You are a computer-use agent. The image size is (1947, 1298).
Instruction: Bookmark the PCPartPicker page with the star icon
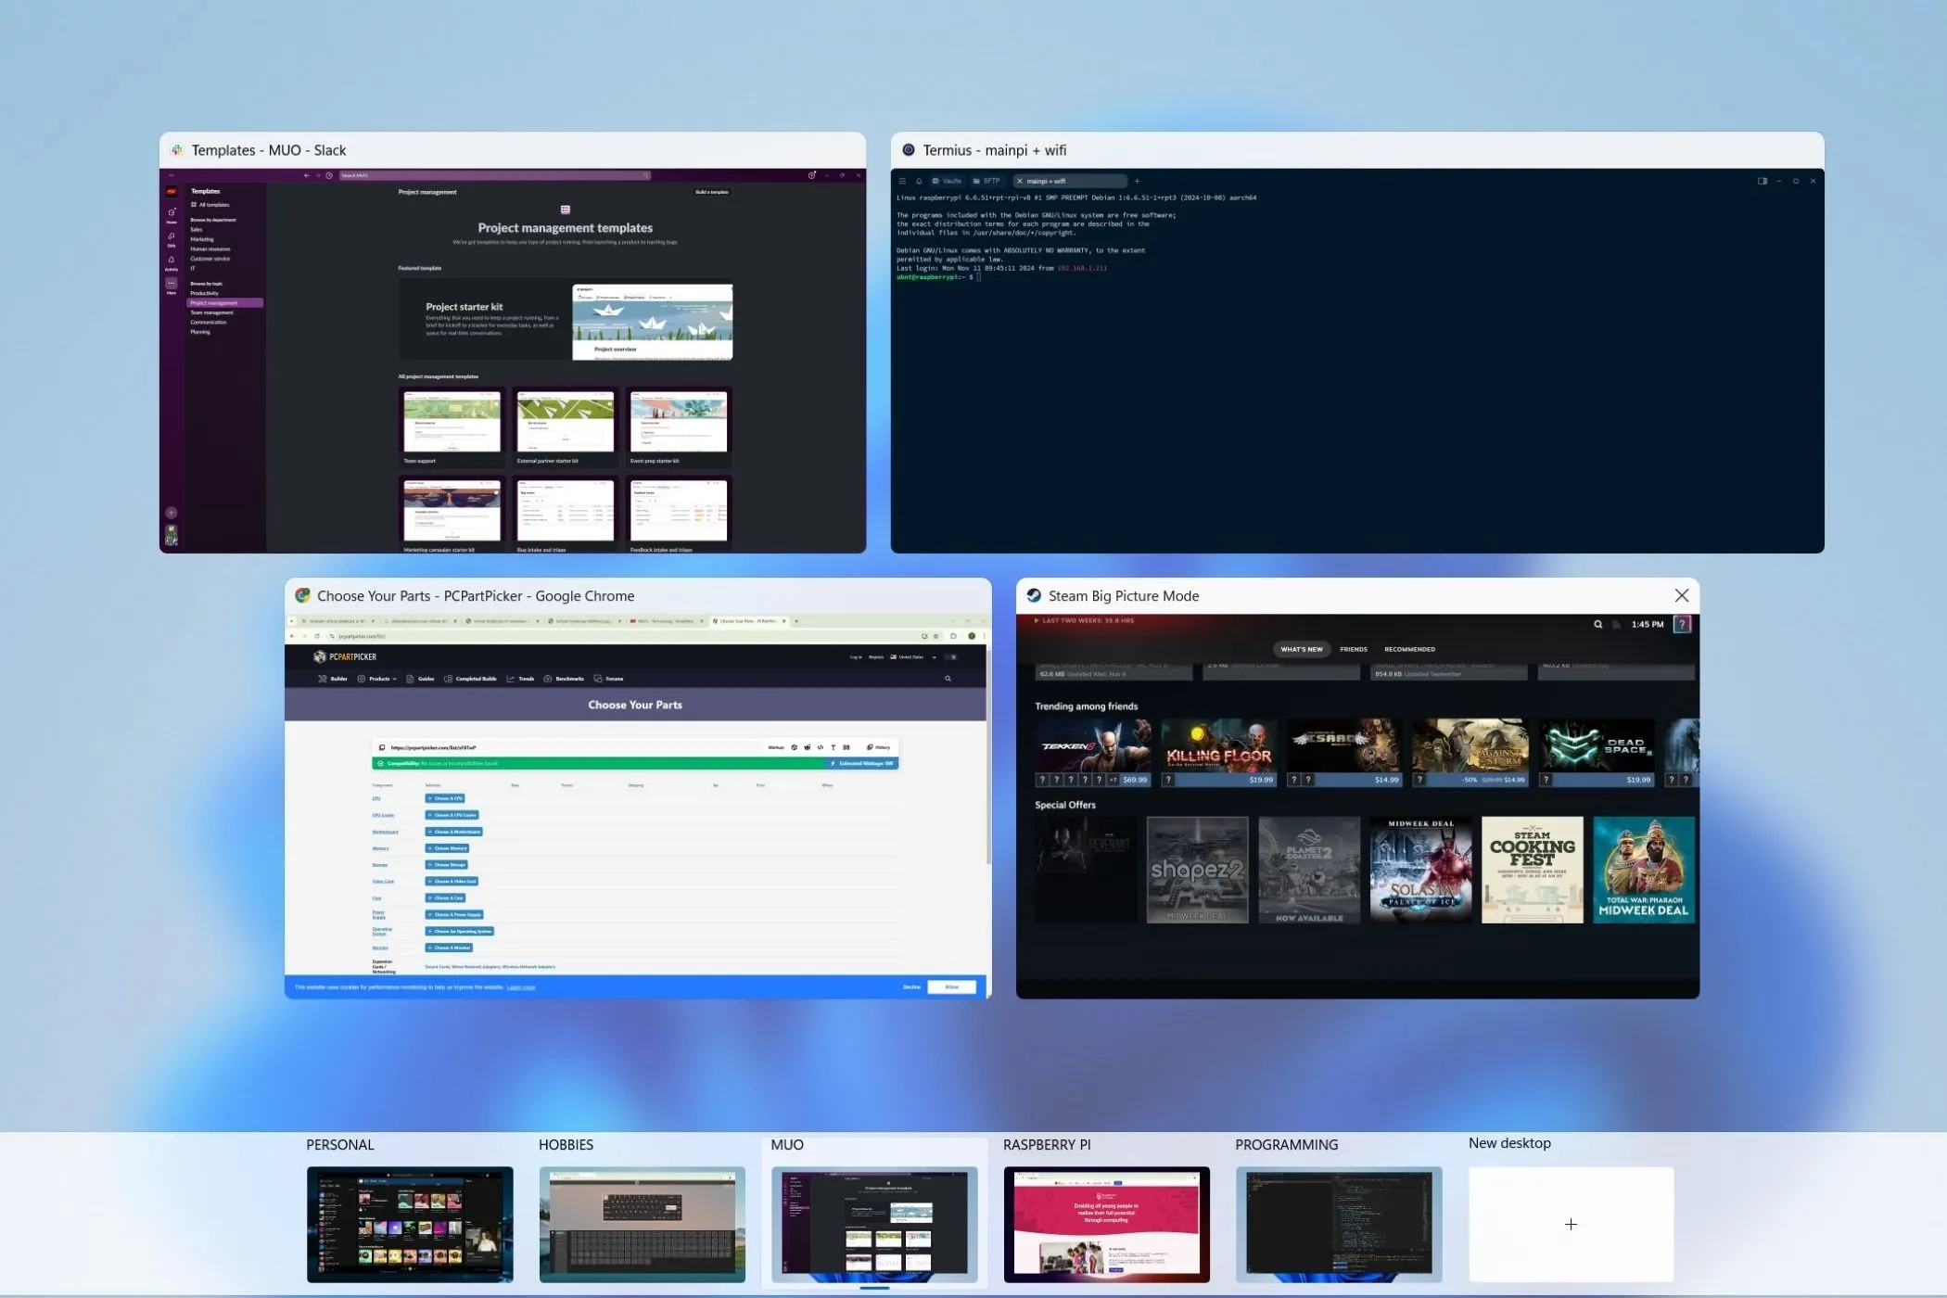pos(935,636)
